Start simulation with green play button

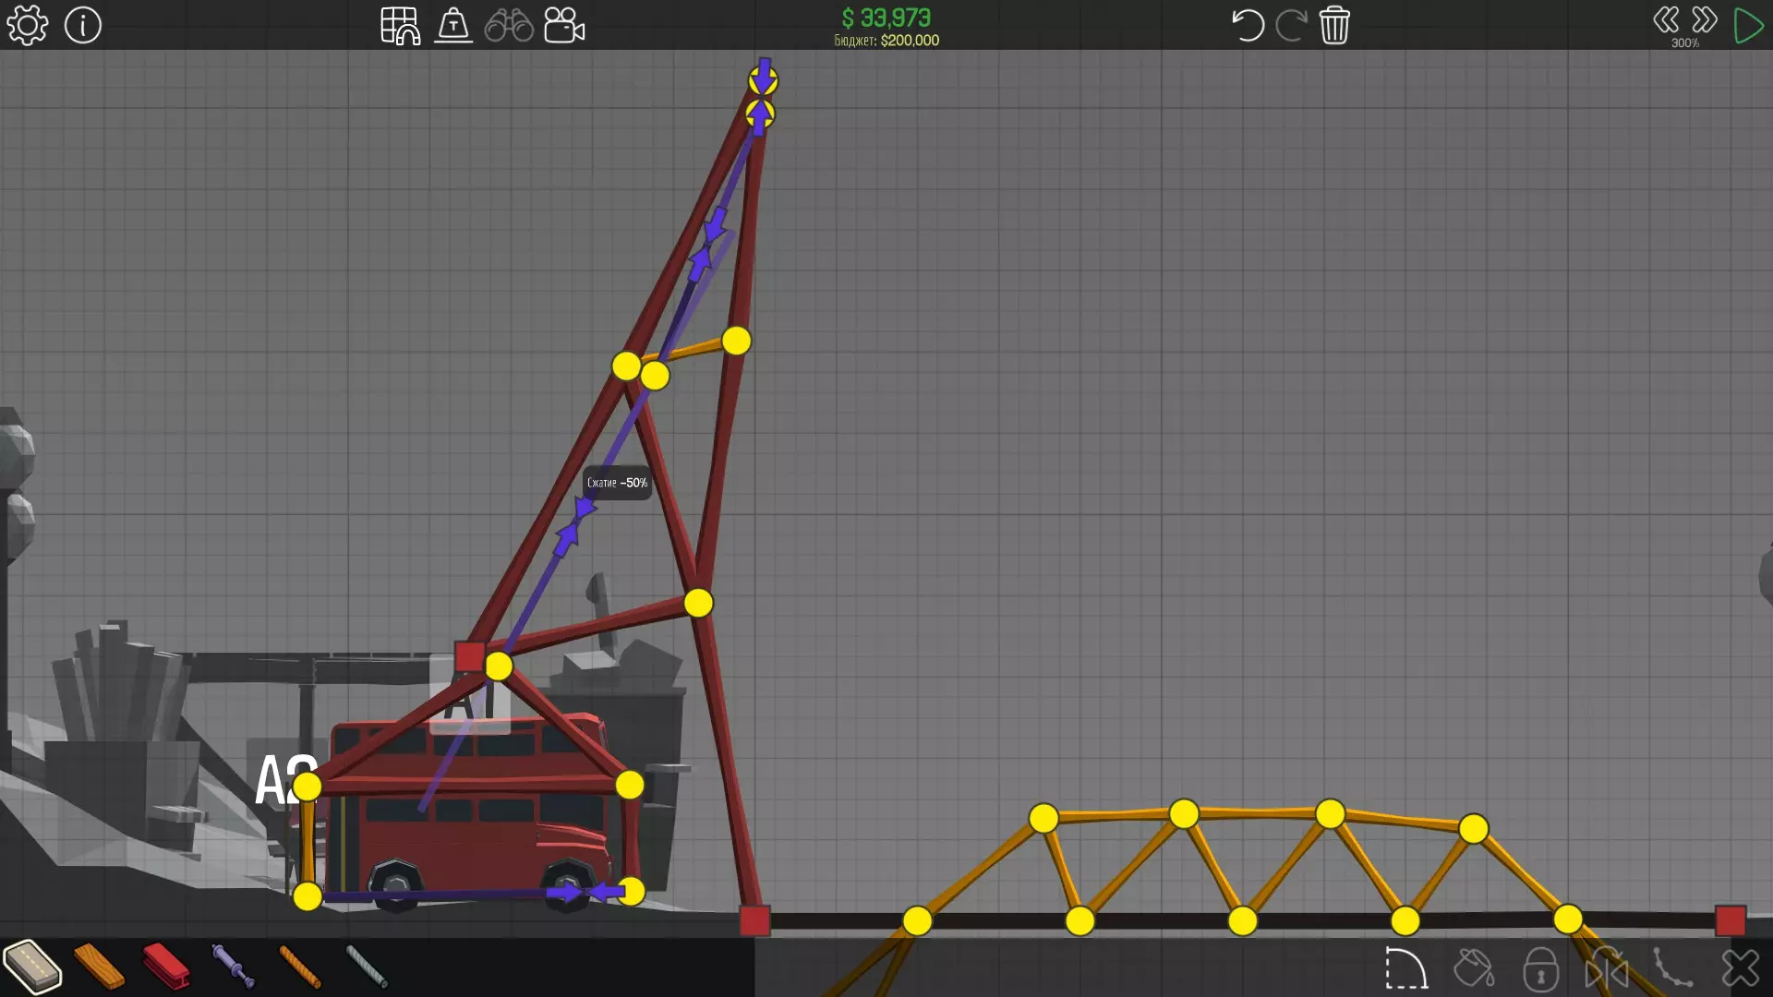tap(1747, 25)
